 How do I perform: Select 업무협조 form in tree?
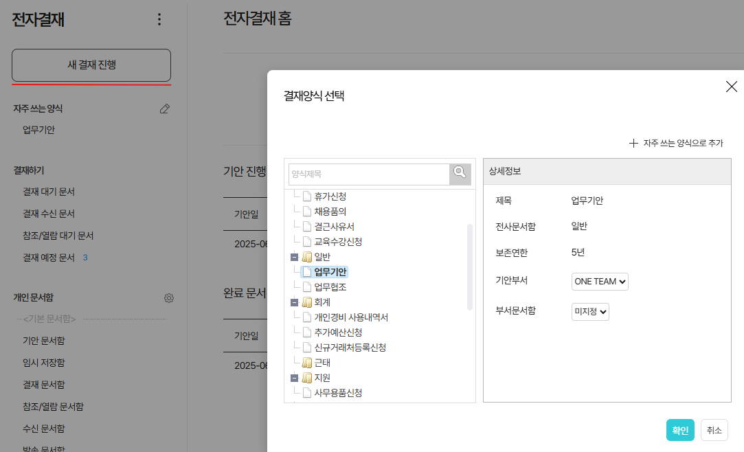point(330,287)
